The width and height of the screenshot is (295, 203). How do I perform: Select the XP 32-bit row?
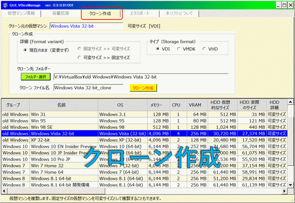[x=144, y=140]
